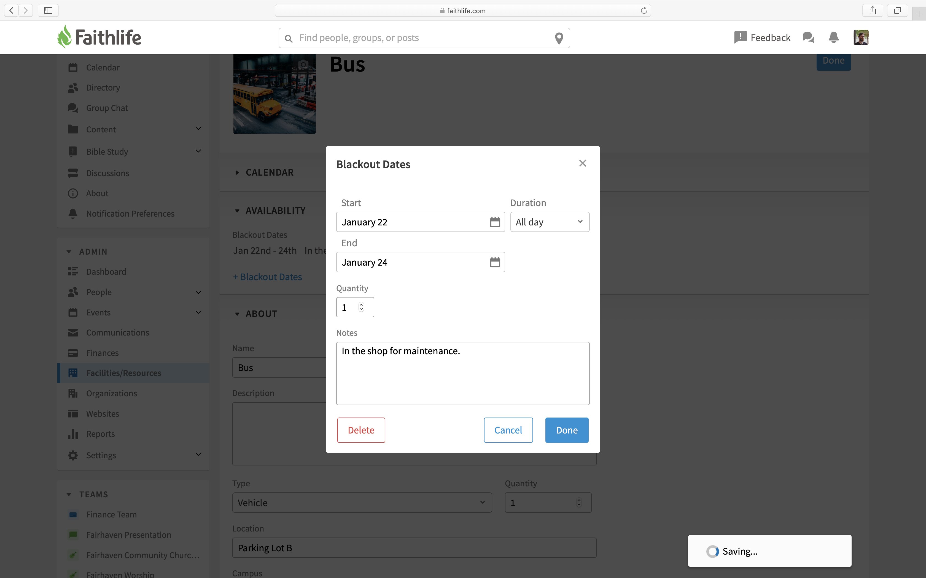The width and height of the screenshot is (926, 578).
Task: Click the page Done button behind dialog
Action: (833, 61)
